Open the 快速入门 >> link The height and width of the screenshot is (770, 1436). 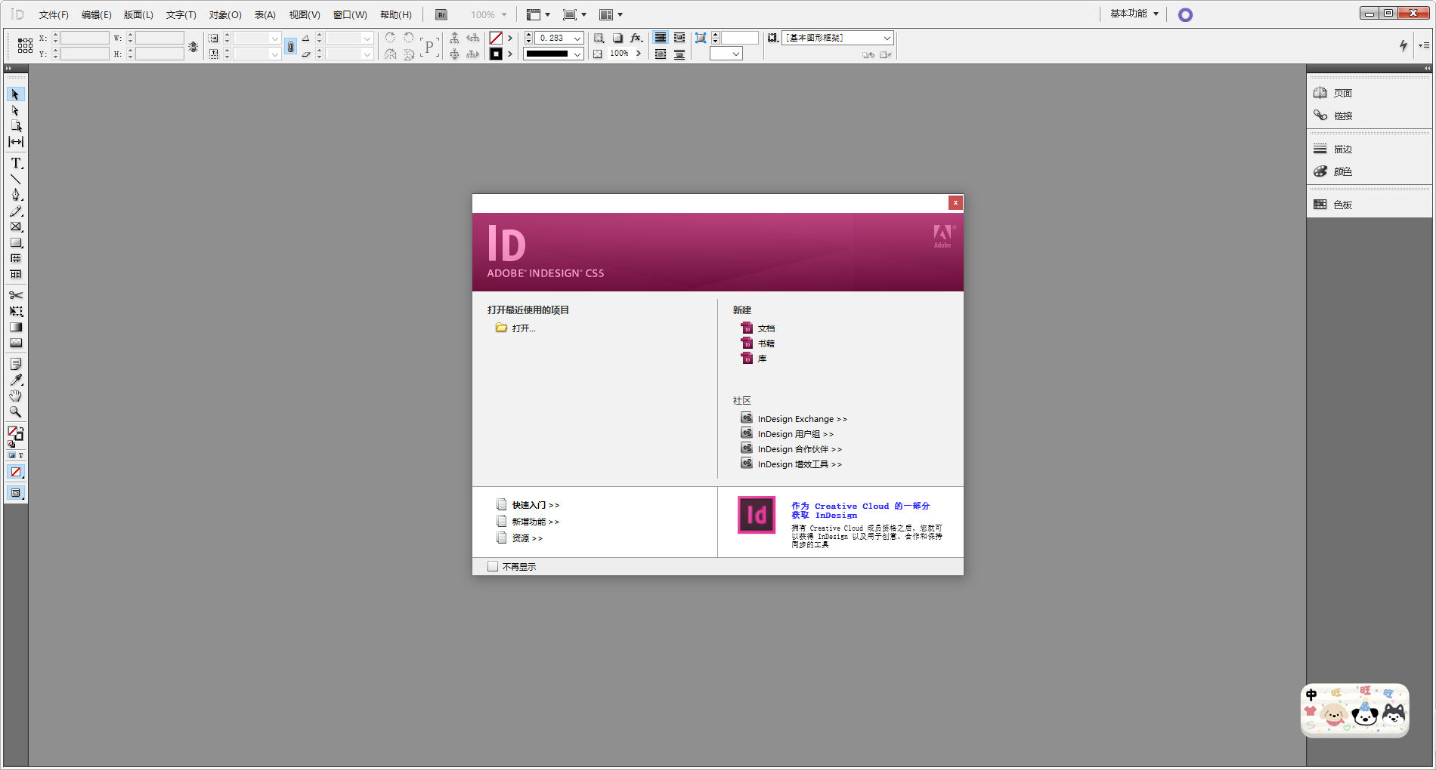click(536, 505)
